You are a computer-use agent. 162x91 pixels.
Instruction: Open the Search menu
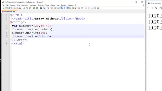[12, 5]
